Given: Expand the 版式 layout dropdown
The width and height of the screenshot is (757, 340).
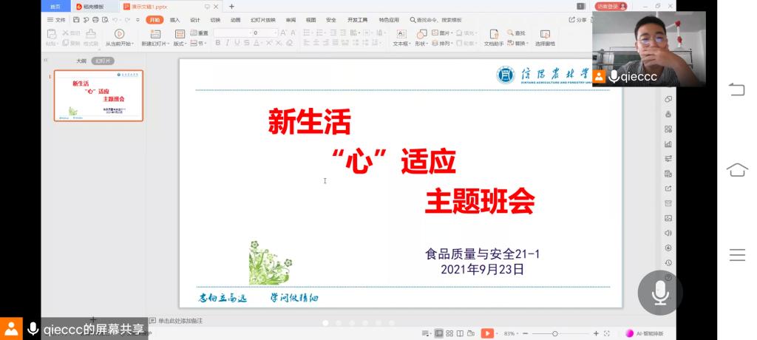Looking at the screenshot, I should (x=180, y=44).
